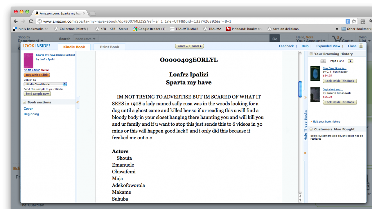Go to next browsing history page

coord(350,61)
